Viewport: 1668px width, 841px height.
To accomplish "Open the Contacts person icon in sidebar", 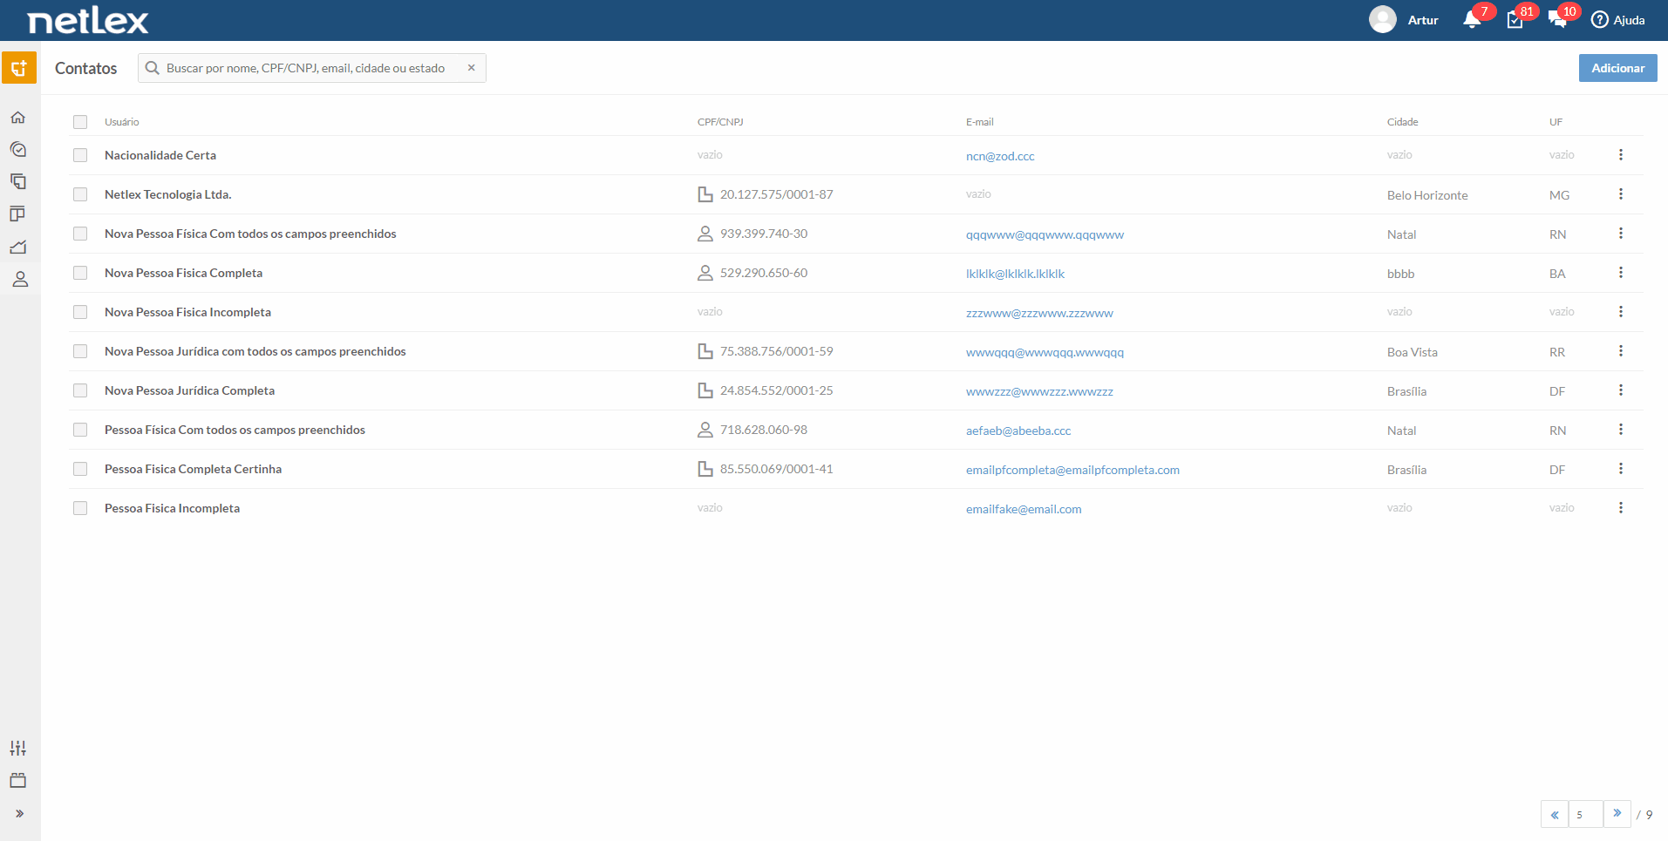I will pyautogui.click(x=20, y=280).
